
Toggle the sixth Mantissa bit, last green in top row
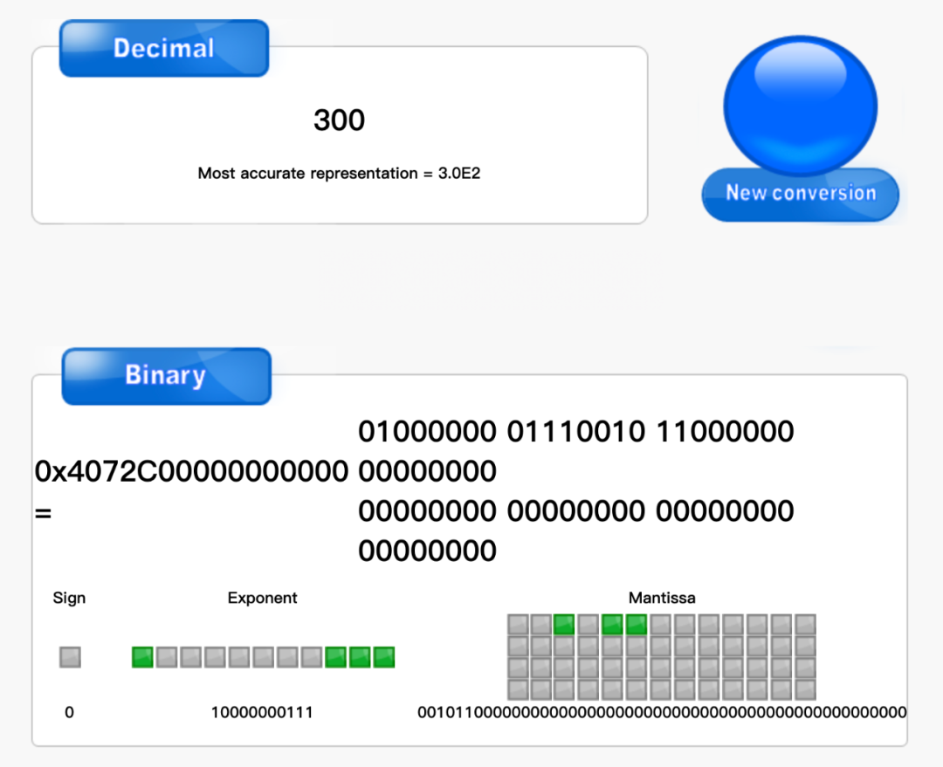click(x=637, y=625)
